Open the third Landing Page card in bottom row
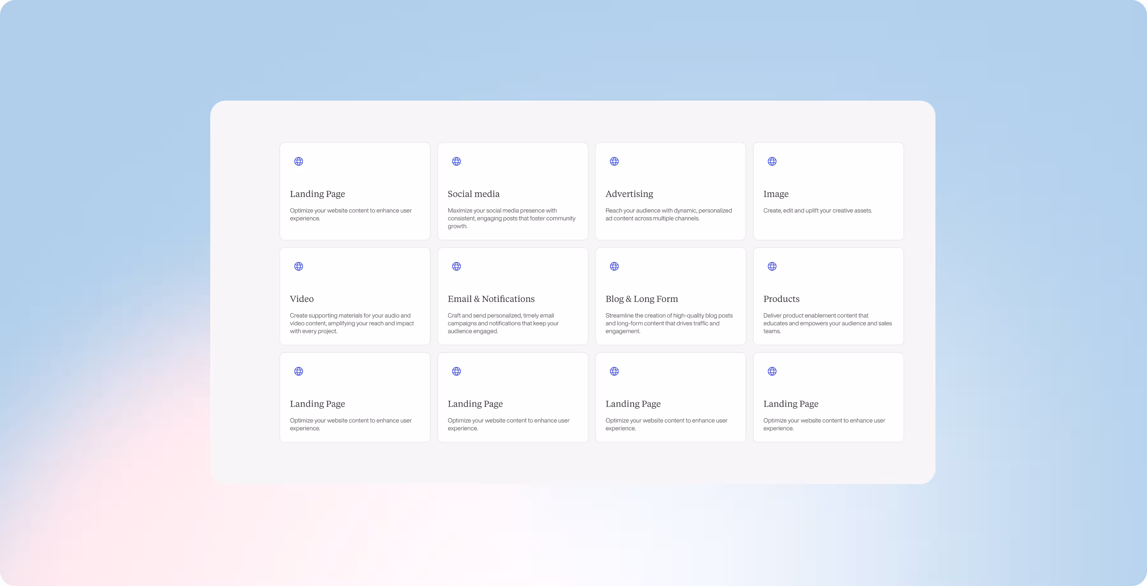This screenshot has width=1147, height=586. (670, 397)
